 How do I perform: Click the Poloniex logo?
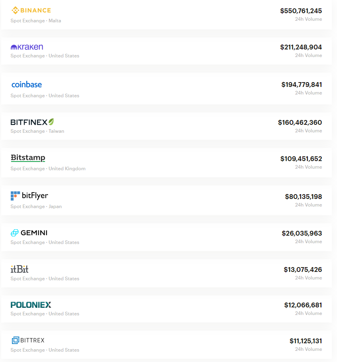(31, 305)
